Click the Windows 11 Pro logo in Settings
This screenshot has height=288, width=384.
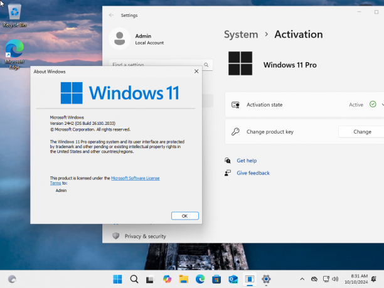point(240,63)
